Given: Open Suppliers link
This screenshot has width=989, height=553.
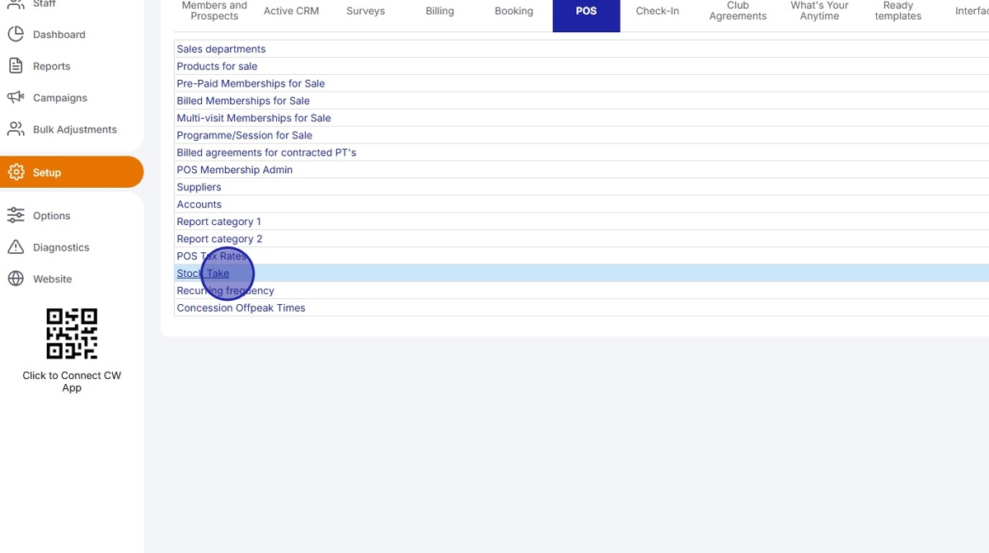Looking at the screenshot, I should tap(199, 187).
